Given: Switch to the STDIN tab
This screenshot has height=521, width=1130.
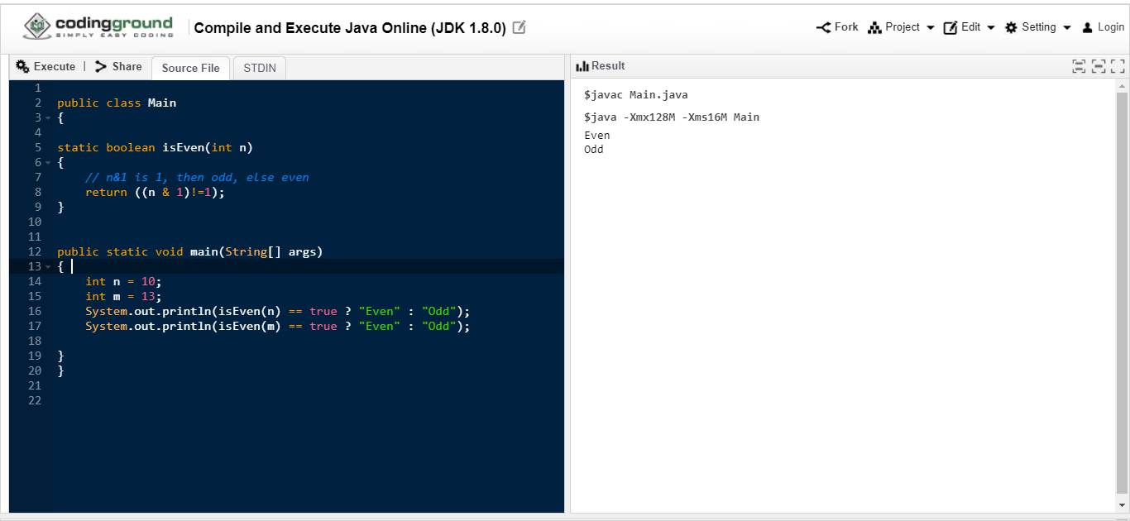Looking at the screenshot, I should pyautogui.click(x=260, y=68).
